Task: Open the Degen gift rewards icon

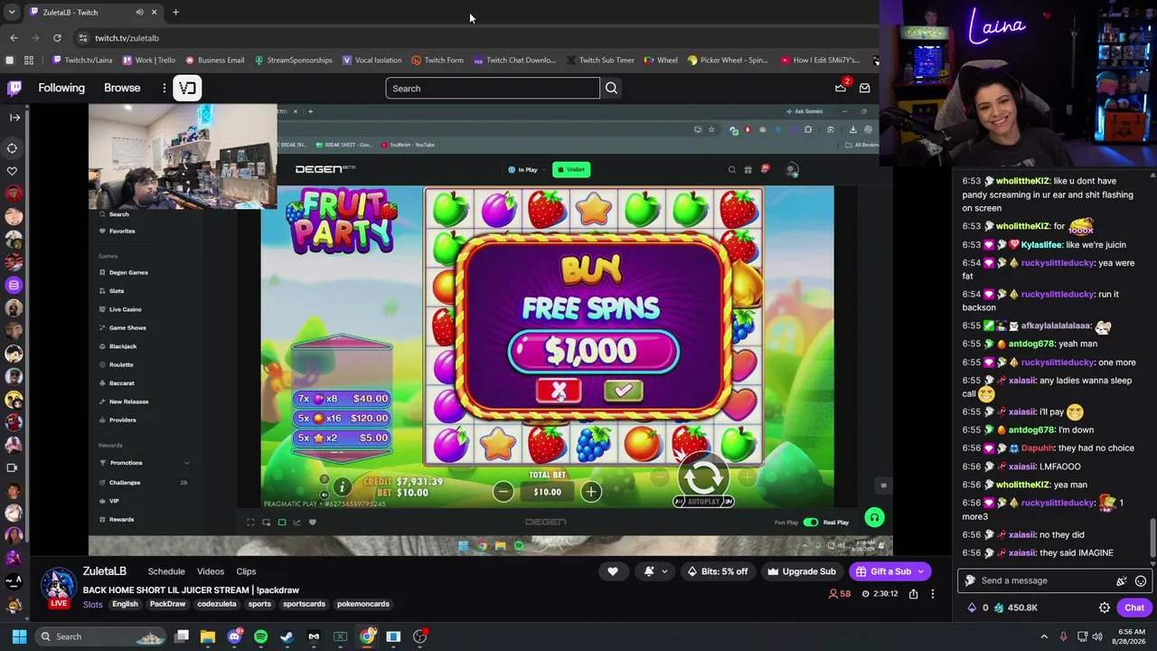Action: coord(748,169)
